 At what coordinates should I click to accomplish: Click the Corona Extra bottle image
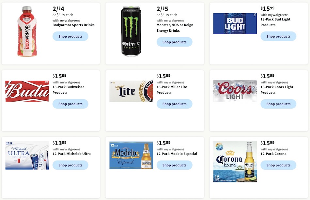[x=235, y=162]
